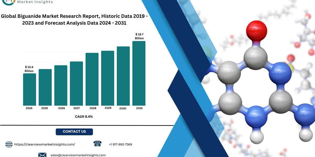Click the envelope icon beside the sales email

point(42,155)
